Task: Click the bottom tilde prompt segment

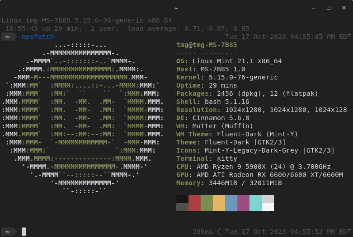Action: click(9, 232)
